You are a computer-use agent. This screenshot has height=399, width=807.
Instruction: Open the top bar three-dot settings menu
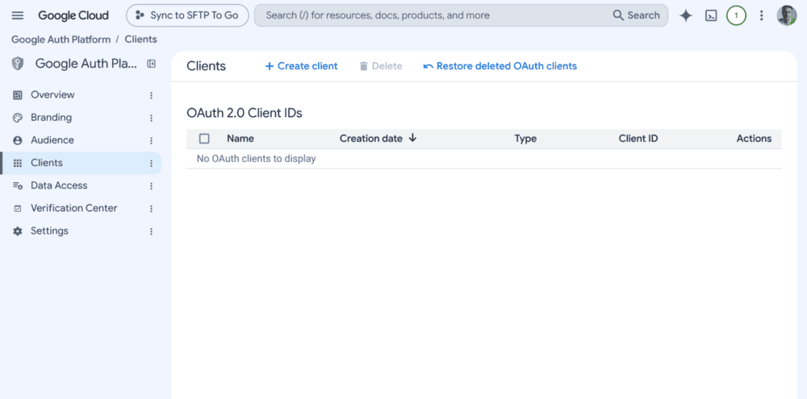click(762, 15)
